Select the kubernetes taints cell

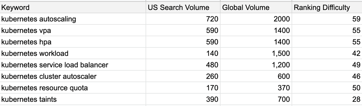(73, 99)
